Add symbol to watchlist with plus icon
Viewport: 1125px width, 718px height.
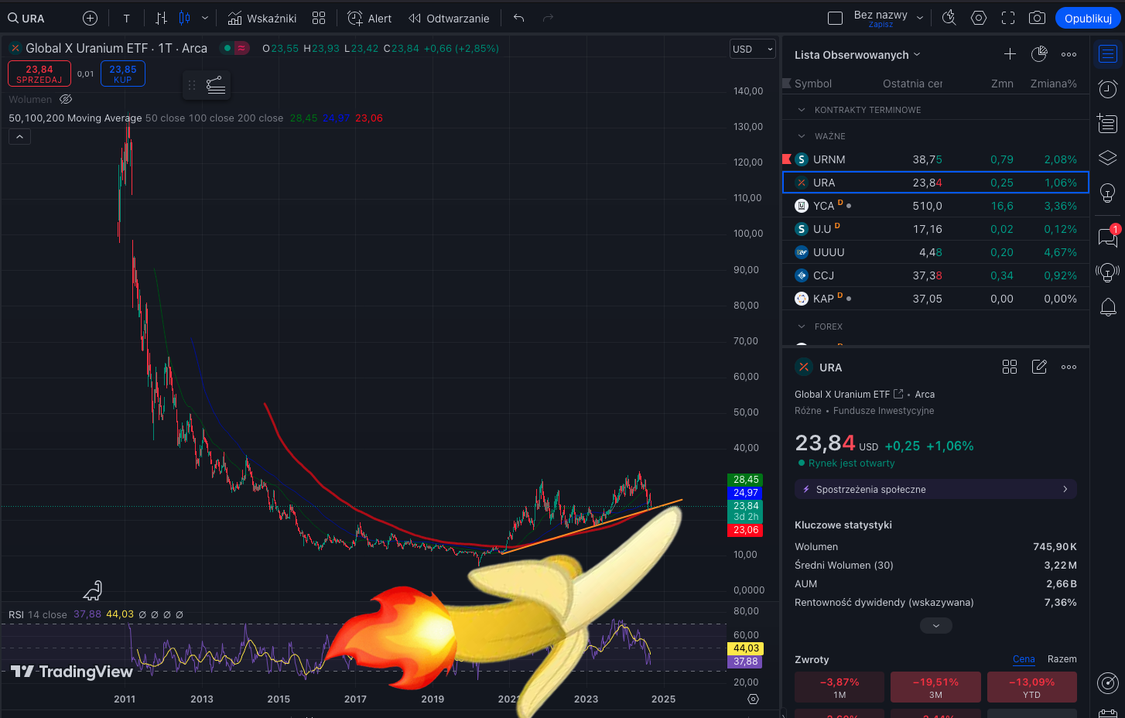coord(1010,54)
